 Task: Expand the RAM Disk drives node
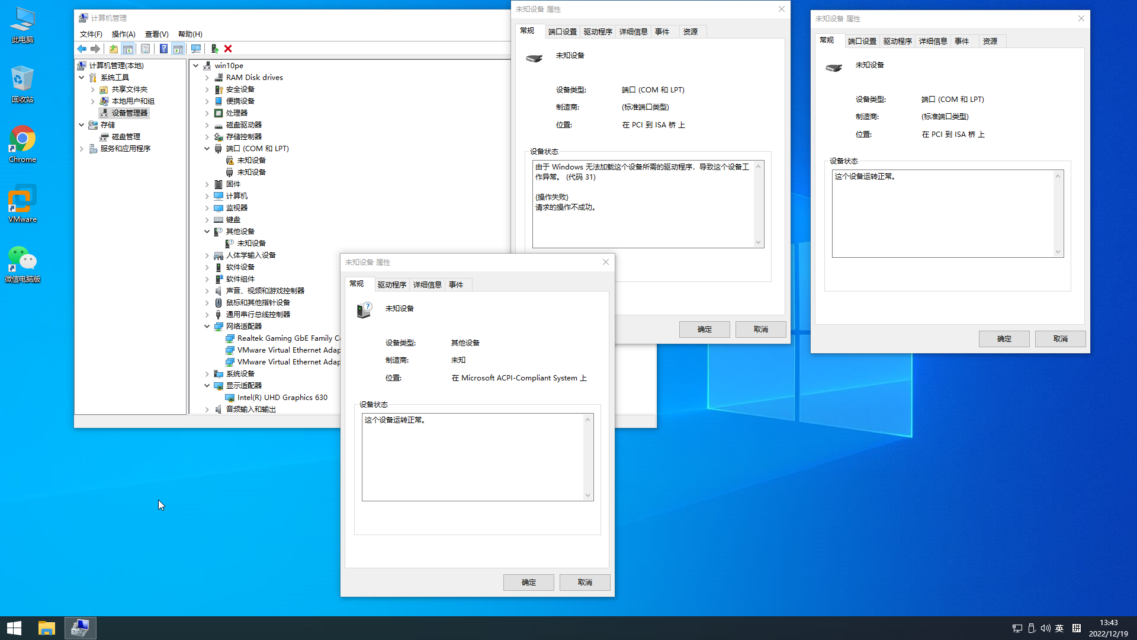point(207,78)
